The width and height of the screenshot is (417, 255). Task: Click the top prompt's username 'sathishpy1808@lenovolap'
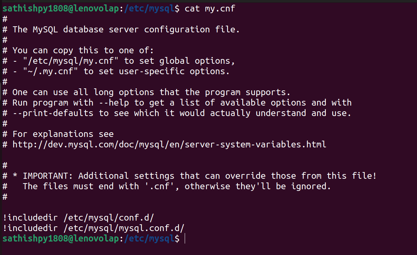(61, 8)
